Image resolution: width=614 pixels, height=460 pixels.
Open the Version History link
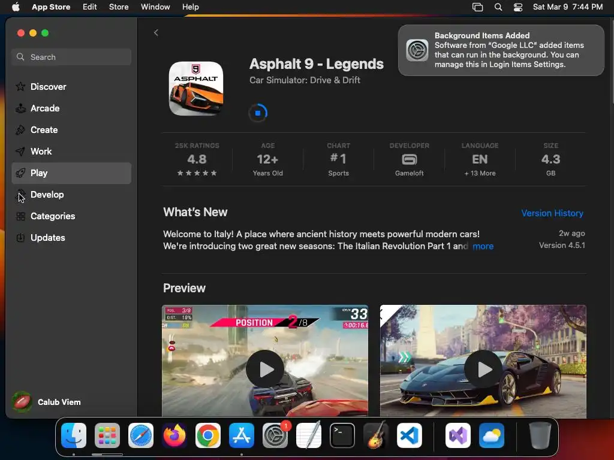[x=552, y=213]
